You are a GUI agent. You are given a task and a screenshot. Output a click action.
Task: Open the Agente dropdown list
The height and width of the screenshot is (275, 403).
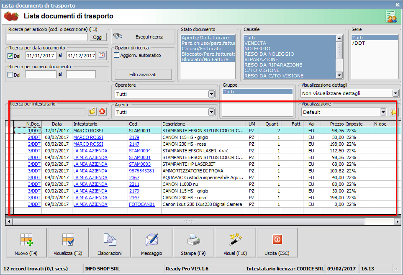(211, 112)
